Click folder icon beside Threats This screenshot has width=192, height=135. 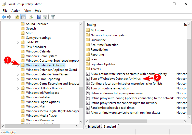click(x=88, y=69)
